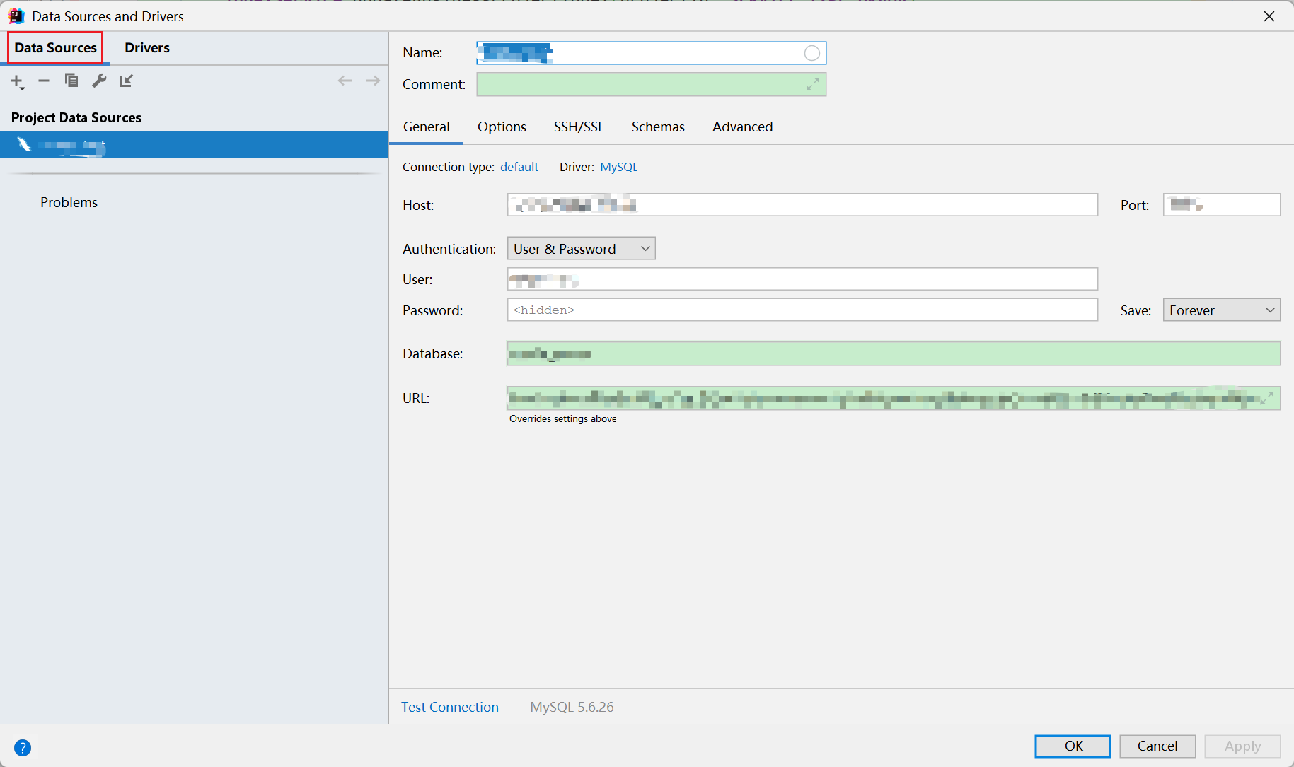1294x767 pixels.
Task: Click the MySQL driver link
Action: (618, 167)
